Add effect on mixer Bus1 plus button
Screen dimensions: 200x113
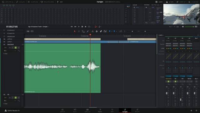click(x=197, y=51)
